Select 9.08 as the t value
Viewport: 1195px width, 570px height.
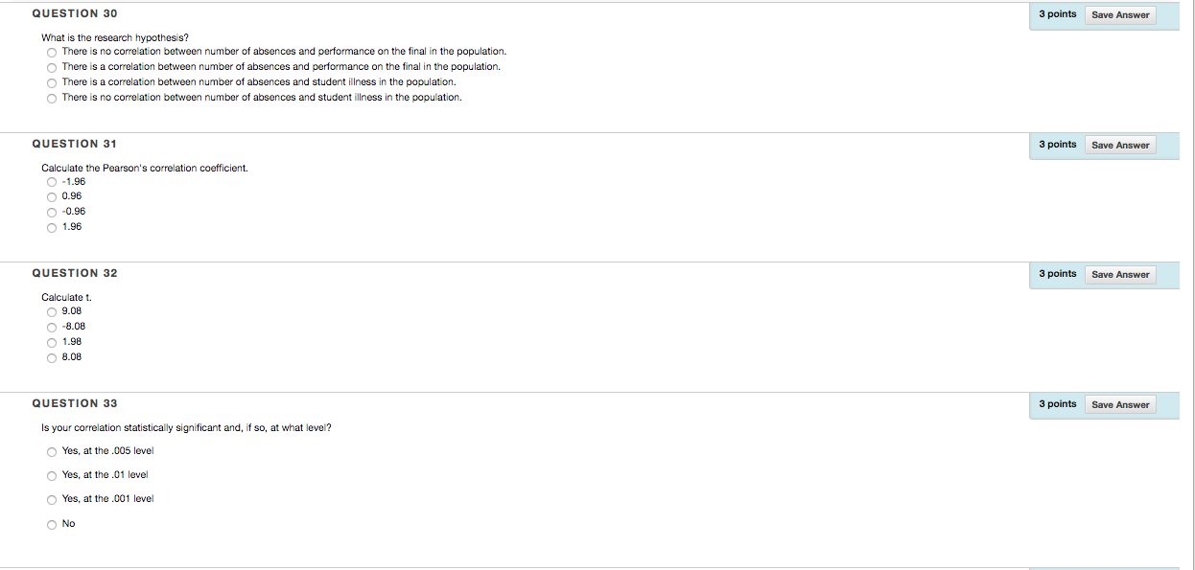[x=52, y=311]
